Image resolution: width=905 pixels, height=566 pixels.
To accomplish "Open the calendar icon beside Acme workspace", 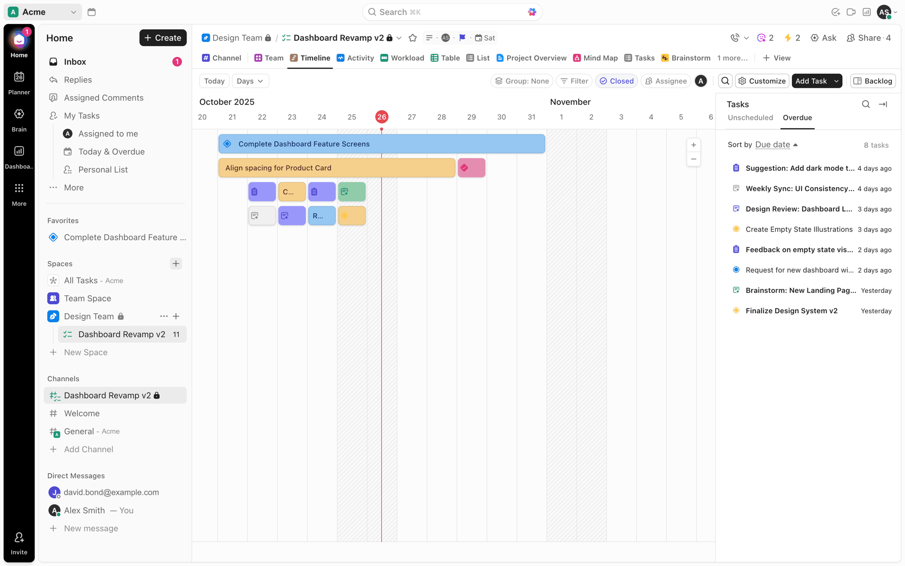I will click(x=91, y=12).
